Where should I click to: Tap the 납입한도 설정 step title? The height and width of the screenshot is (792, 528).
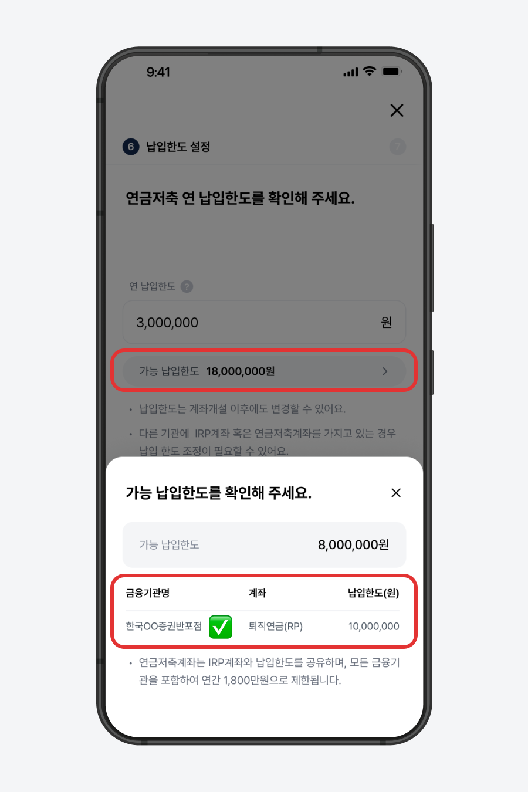178,147
